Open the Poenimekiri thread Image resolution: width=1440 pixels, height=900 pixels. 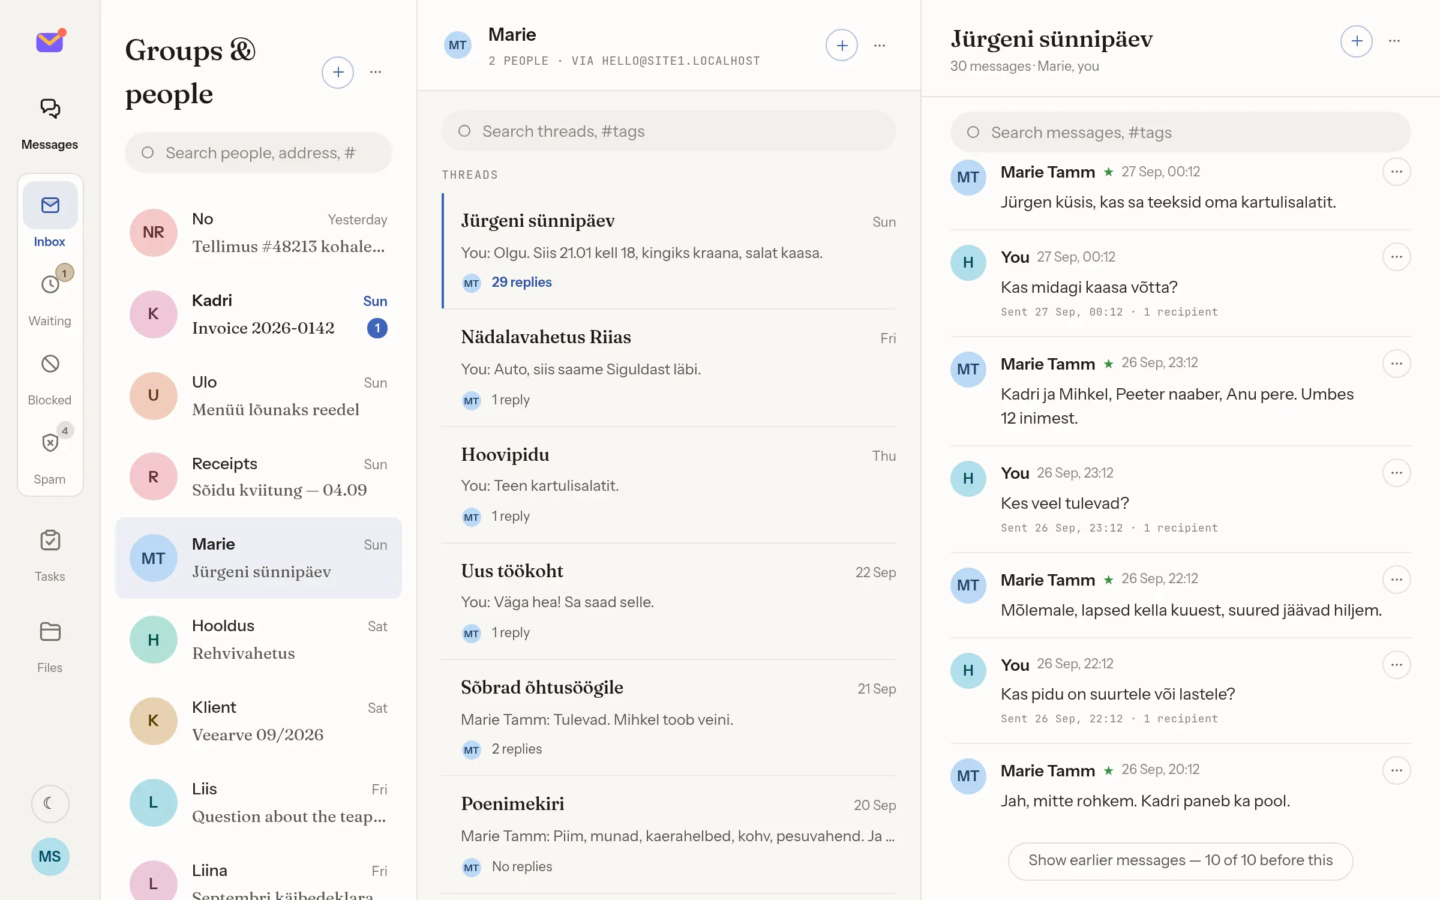click(x=669, y=834)
